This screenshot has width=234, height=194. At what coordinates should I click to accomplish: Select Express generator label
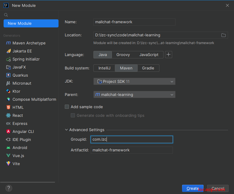[x=20, y=123]
